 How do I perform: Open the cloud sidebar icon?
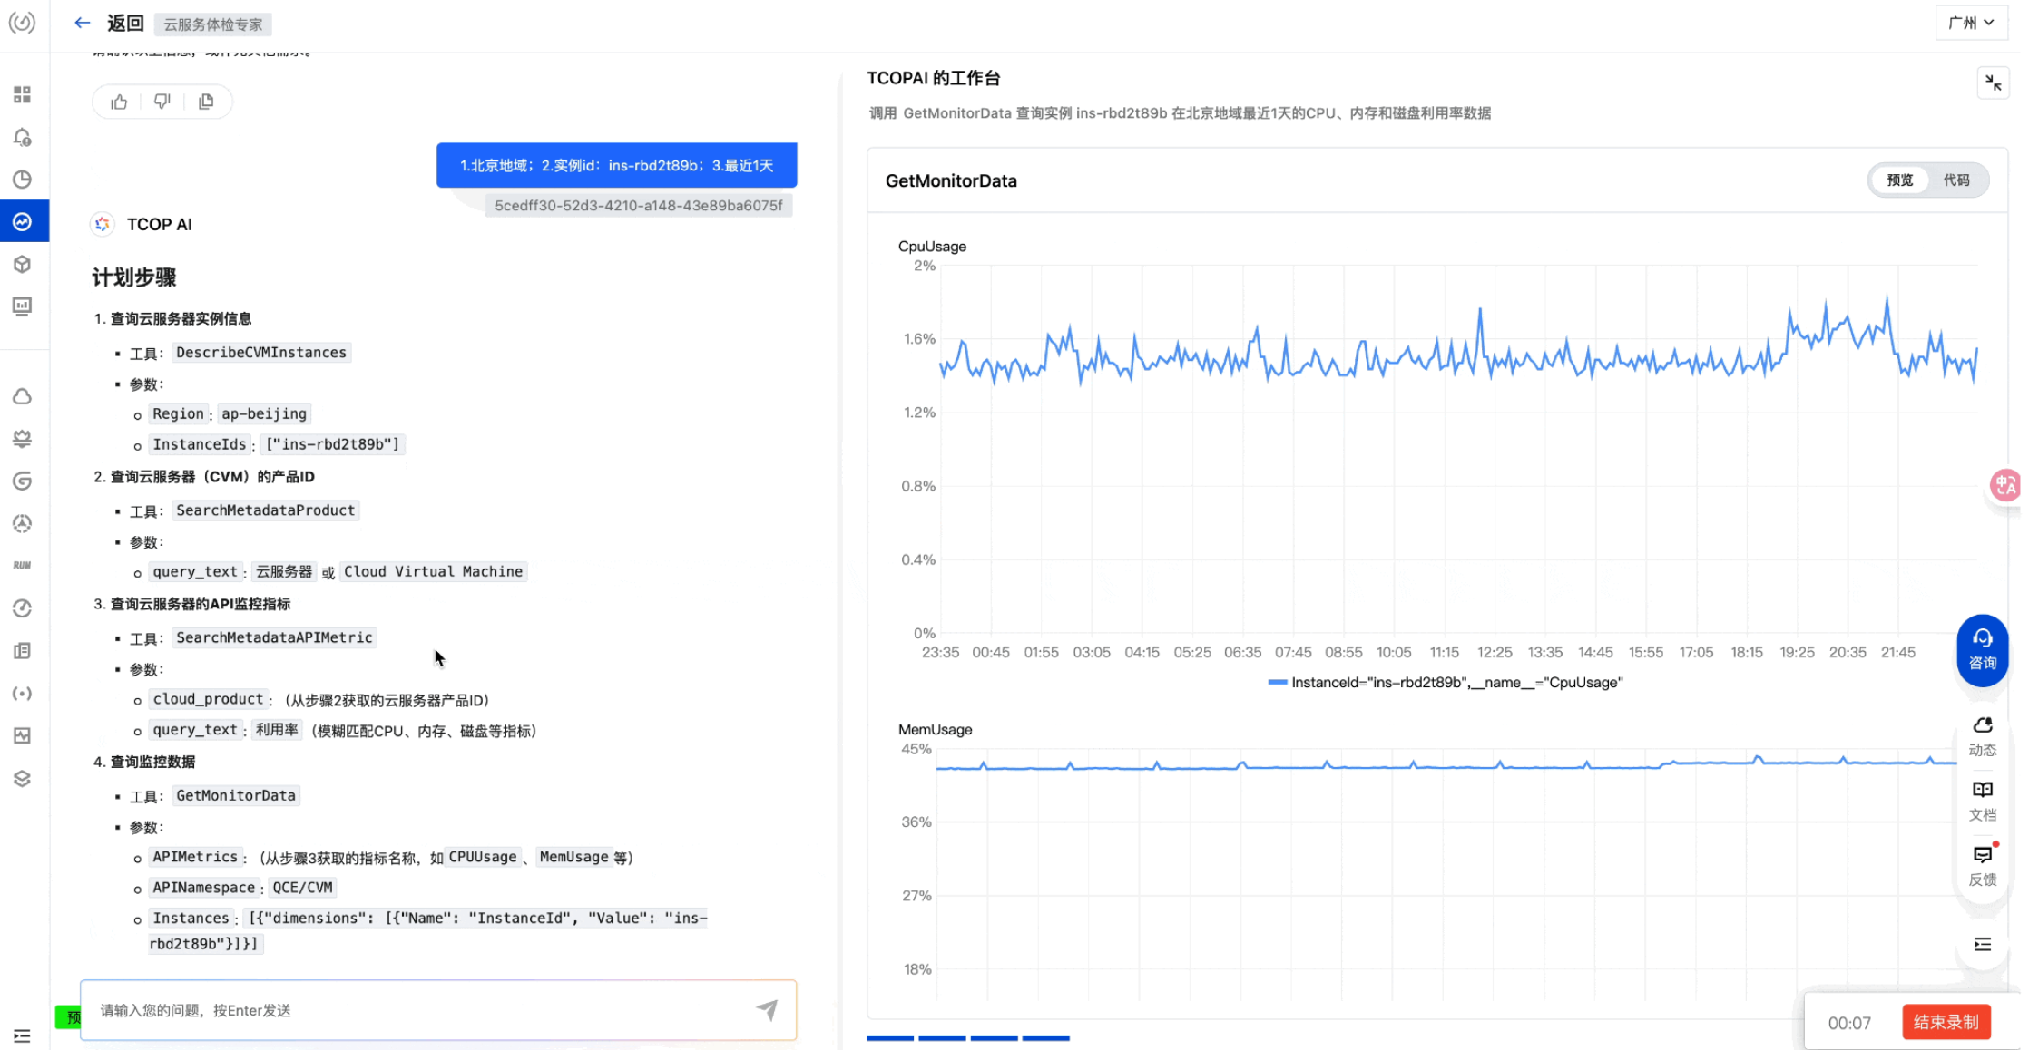click(22, 396)
